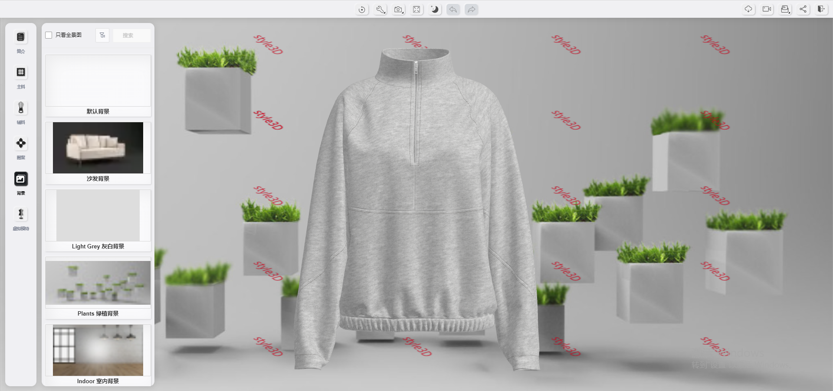Click the cloud download icon
This screenshot has width=833, height=391.
[x=748, y=9]
